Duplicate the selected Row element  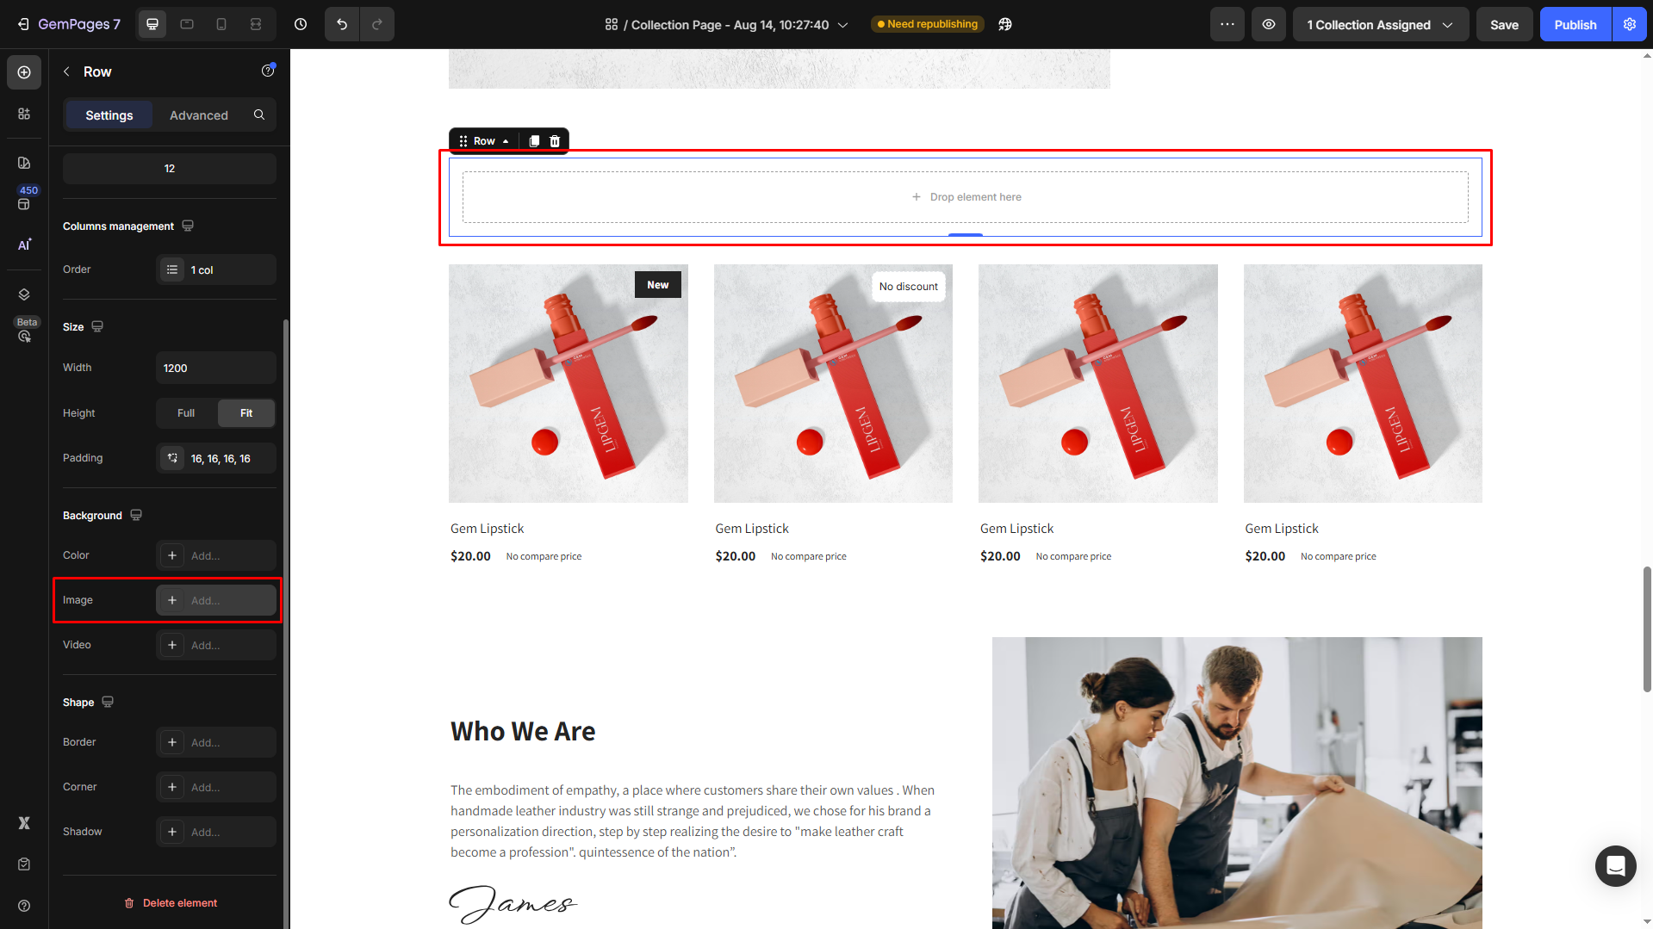(x=534, y=141)
